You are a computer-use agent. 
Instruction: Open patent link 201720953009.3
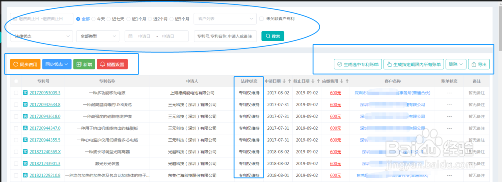45,93
